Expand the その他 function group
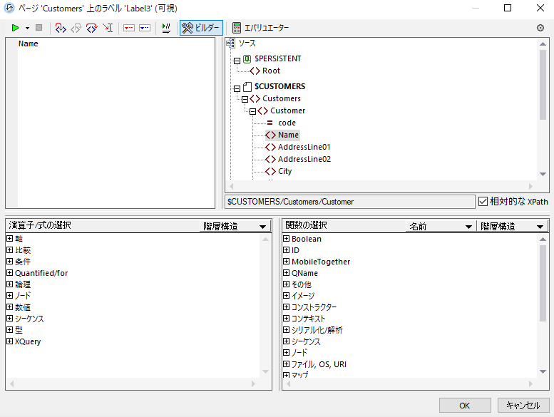Viewport: 554px width, 417px height. click(x=286, y=284)
